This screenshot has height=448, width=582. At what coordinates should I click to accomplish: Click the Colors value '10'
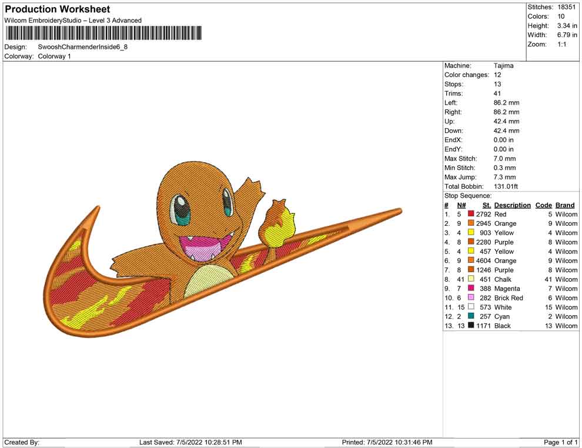click(x=561, y=16)
